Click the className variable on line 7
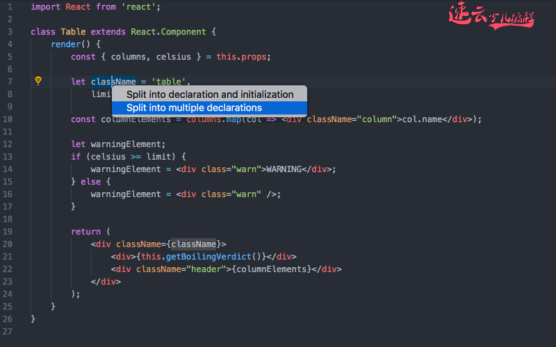This screenshot has width=556, height=347. [x=113, y=82]
